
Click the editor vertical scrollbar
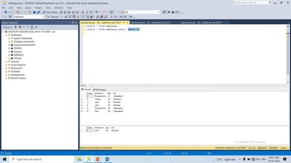[288, 54]
